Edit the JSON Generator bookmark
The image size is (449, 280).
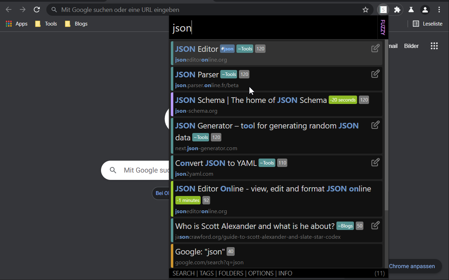point(375,125)
